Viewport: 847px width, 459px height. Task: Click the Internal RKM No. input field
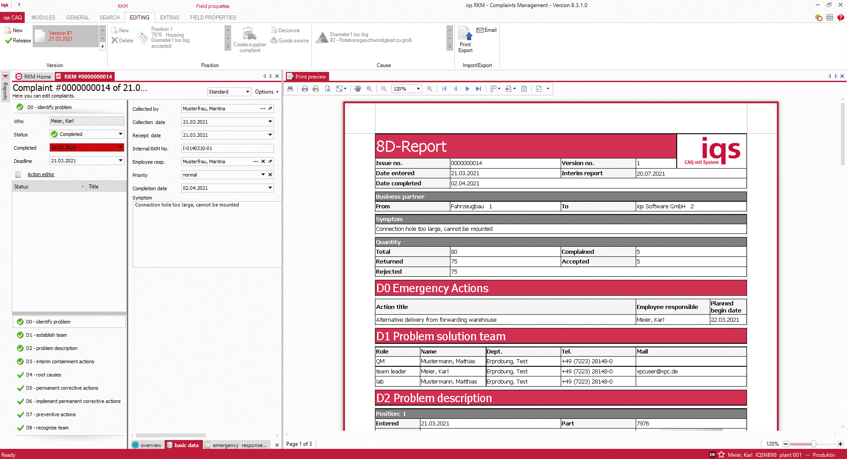227,148
